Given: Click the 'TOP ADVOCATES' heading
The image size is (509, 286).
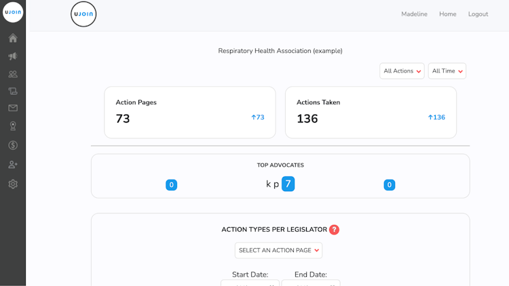Looking at the screenshot, I should (x=280, y=165).
